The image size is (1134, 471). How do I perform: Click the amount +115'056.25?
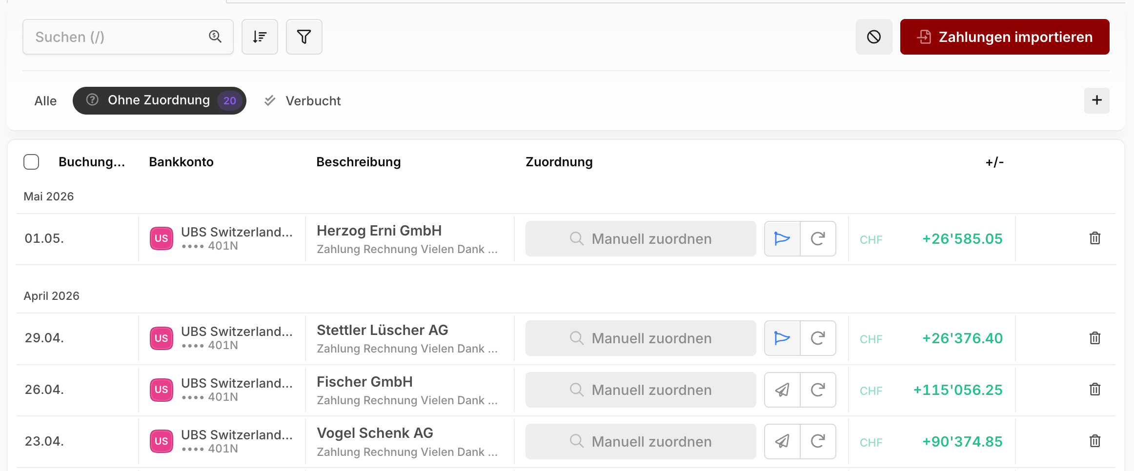958,390
